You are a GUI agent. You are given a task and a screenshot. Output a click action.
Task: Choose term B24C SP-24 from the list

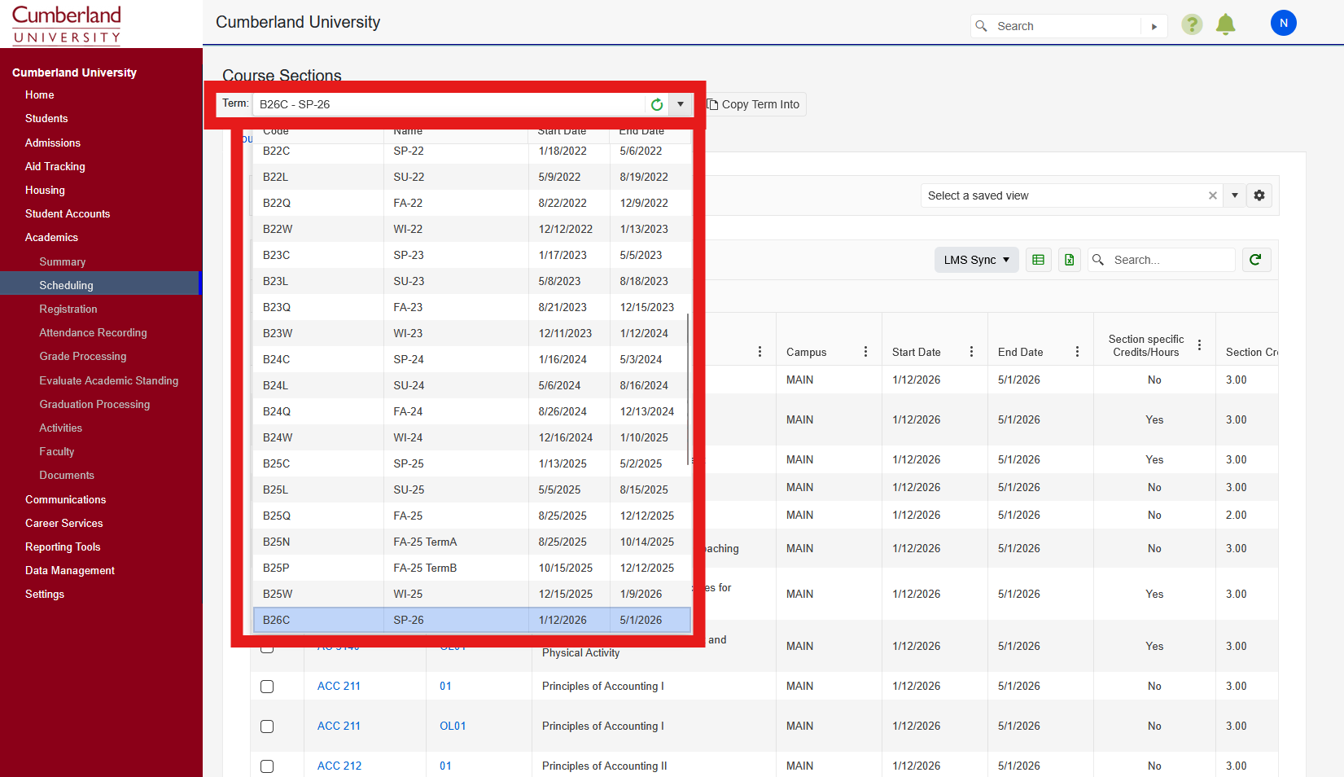tap(472, 359)
